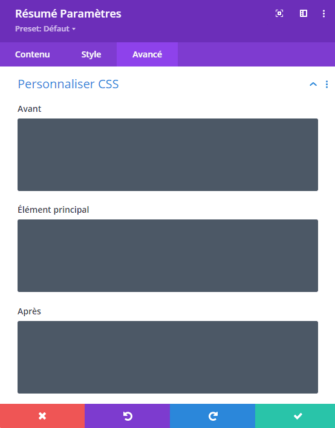Switch to the Contenu tab

tap(32, 54)
